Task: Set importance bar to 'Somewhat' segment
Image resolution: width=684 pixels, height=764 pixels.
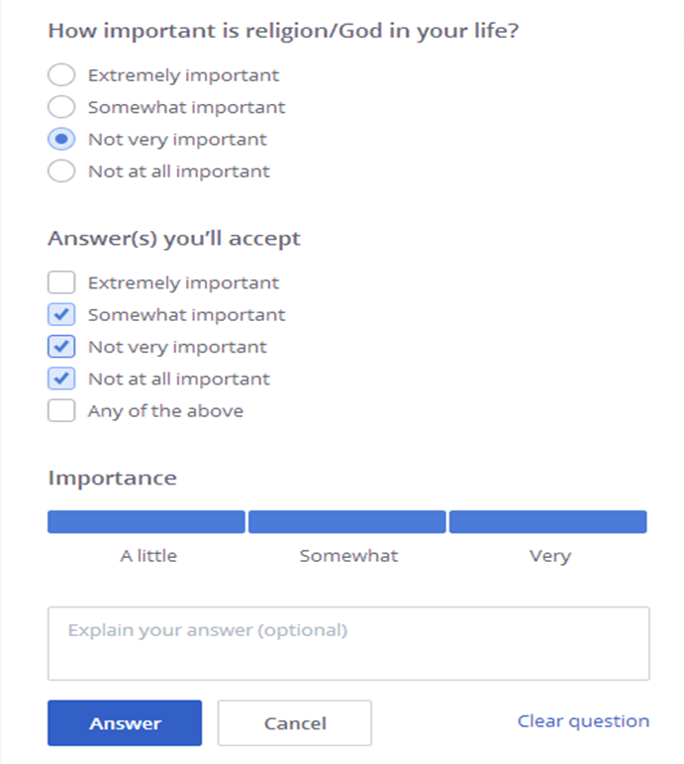Action: (347, 522)
